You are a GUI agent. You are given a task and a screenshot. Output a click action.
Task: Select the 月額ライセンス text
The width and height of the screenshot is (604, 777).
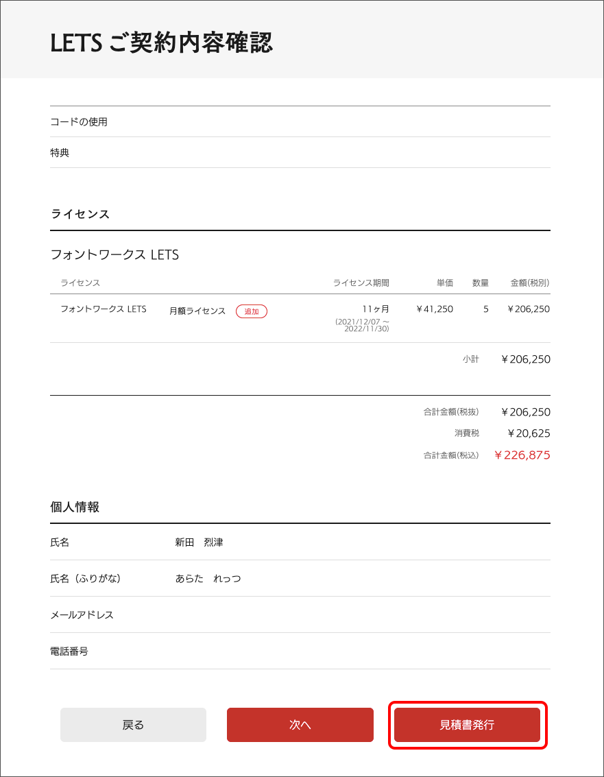197,311
